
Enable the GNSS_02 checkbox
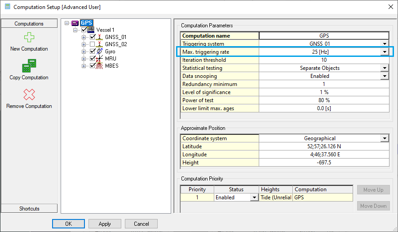[93, 44]
